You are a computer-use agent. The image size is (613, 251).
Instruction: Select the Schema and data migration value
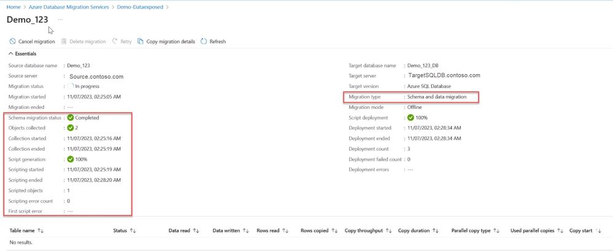tap(437, 97)
